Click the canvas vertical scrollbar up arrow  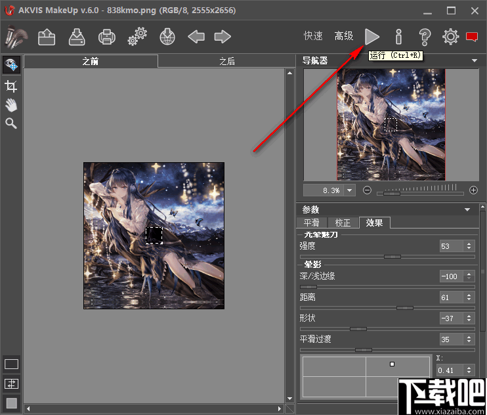pyautogui.click(x=290, y=73)
